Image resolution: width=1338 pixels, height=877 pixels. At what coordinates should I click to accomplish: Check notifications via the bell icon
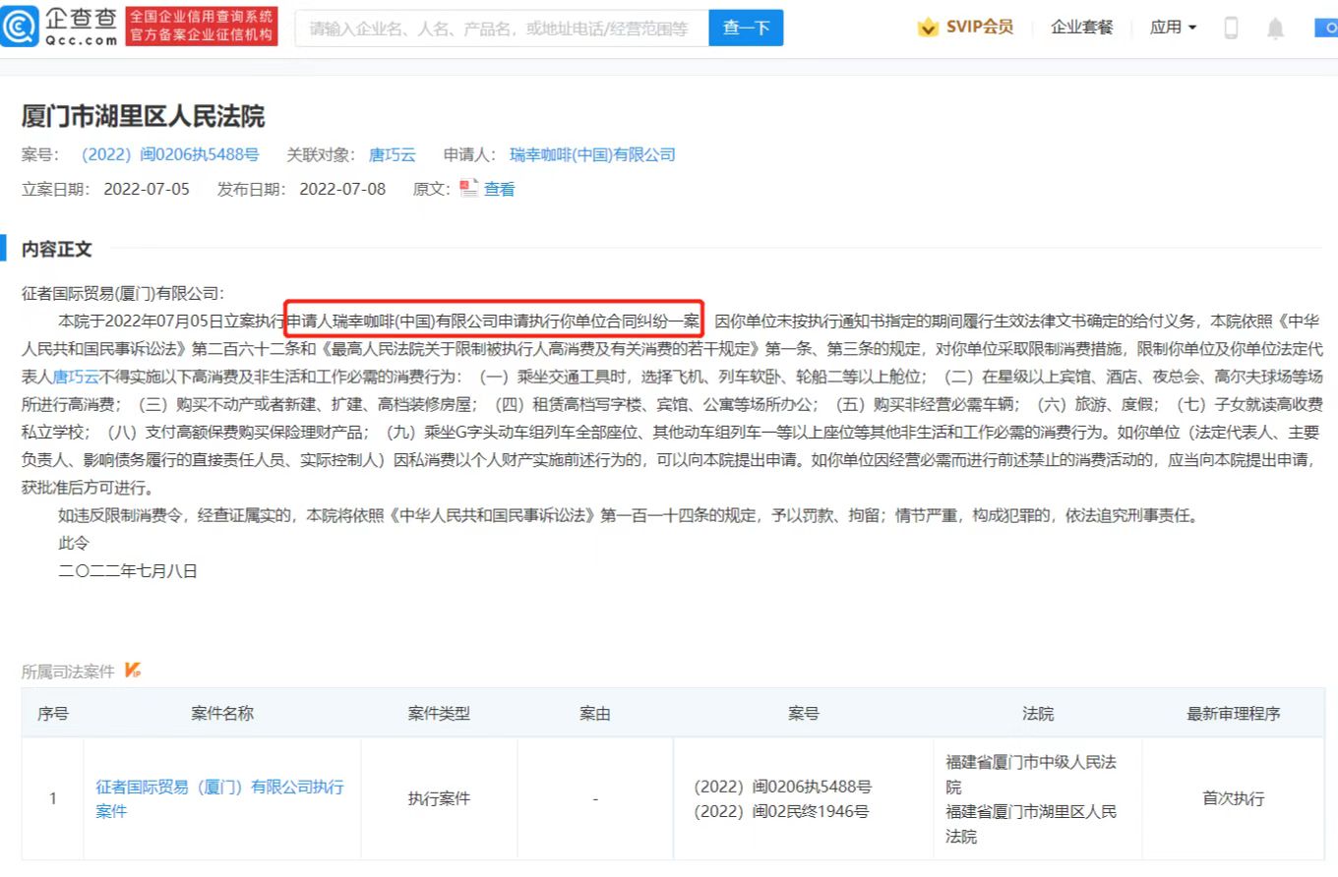coord(1275,28)
